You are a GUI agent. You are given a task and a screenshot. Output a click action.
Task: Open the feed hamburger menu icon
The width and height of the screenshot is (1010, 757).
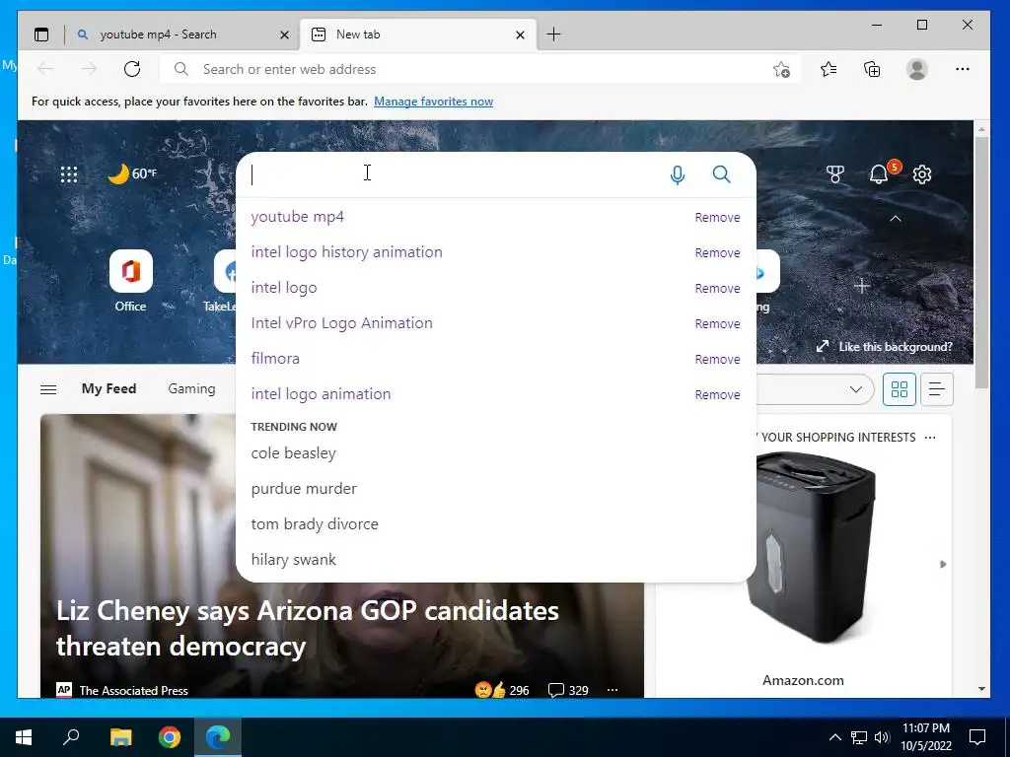coord(48,389)
